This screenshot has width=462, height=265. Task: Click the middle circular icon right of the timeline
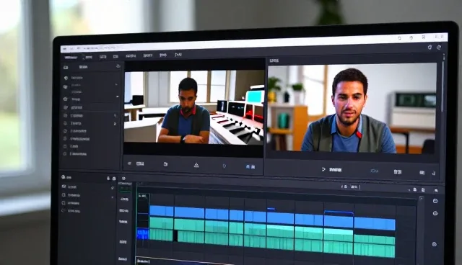click(435, 213)
